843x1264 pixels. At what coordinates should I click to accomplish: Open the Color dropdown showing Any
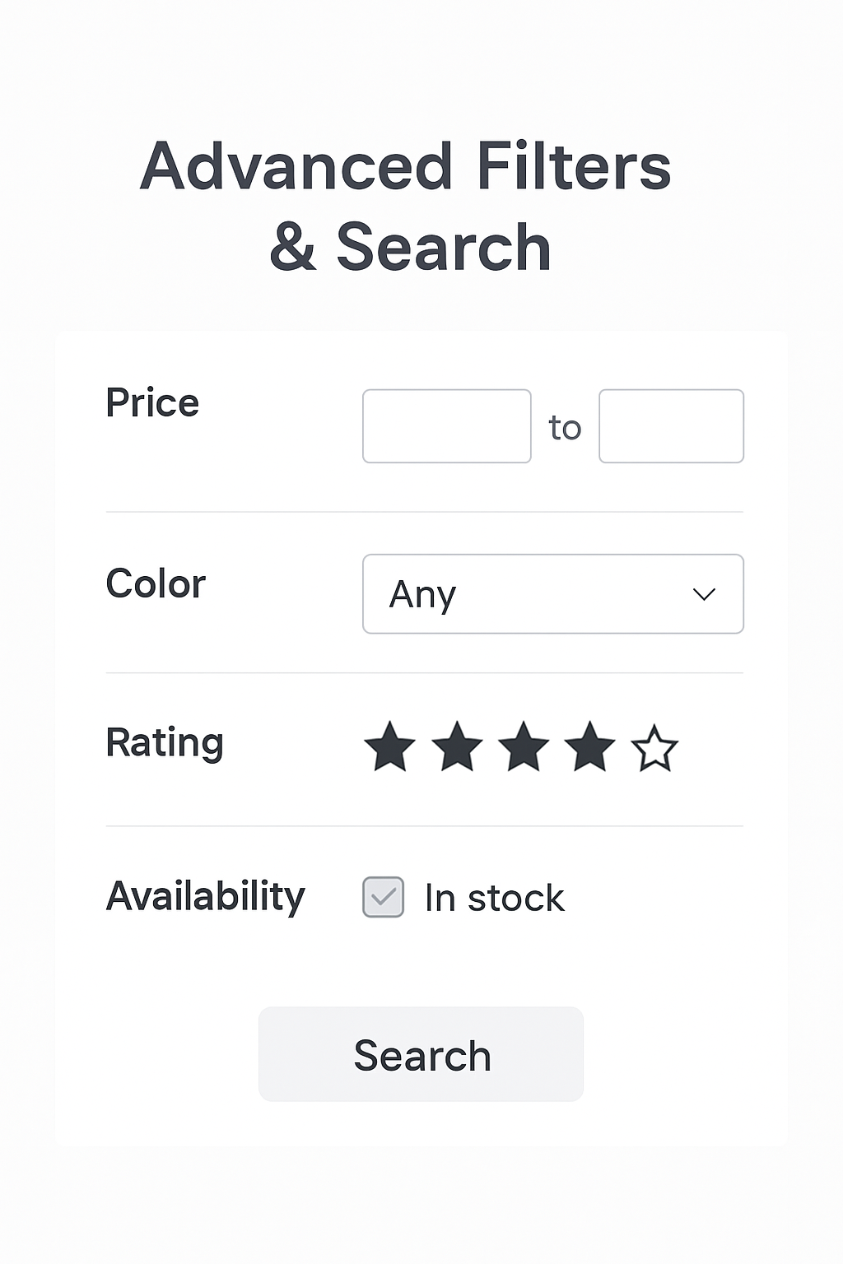(552, 594)
